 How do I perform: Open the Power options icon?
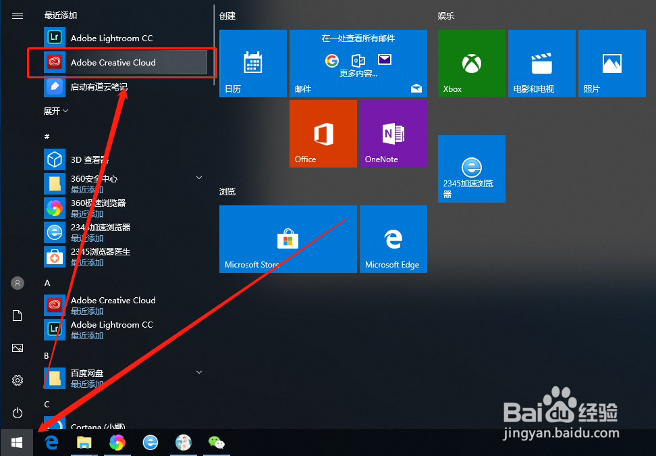pos(17,413)
